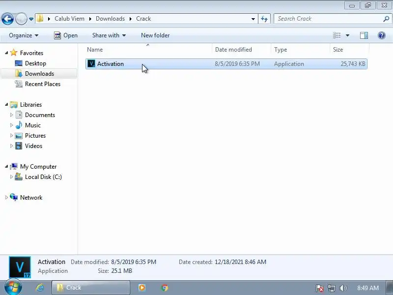Open the Windows Start menu orb
Viewport: 393px width, 295px height.
13,288
